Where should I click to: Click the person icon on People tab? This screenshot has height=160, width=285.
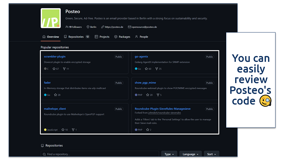[x=136, y=37]
